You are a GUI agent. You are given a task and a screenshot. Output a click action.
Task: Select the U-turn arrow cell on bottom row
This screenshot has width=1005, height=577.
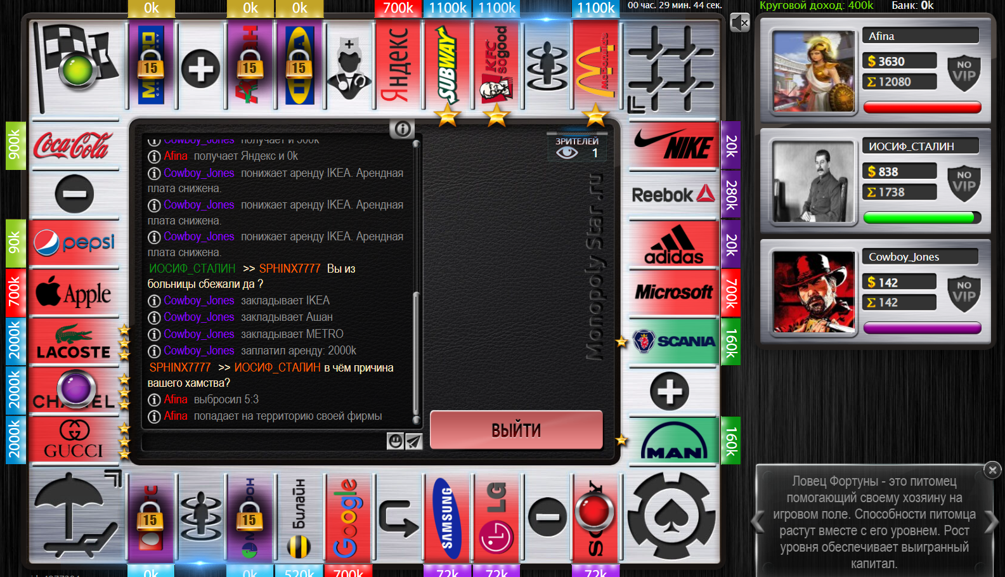(x=398, y=518)
